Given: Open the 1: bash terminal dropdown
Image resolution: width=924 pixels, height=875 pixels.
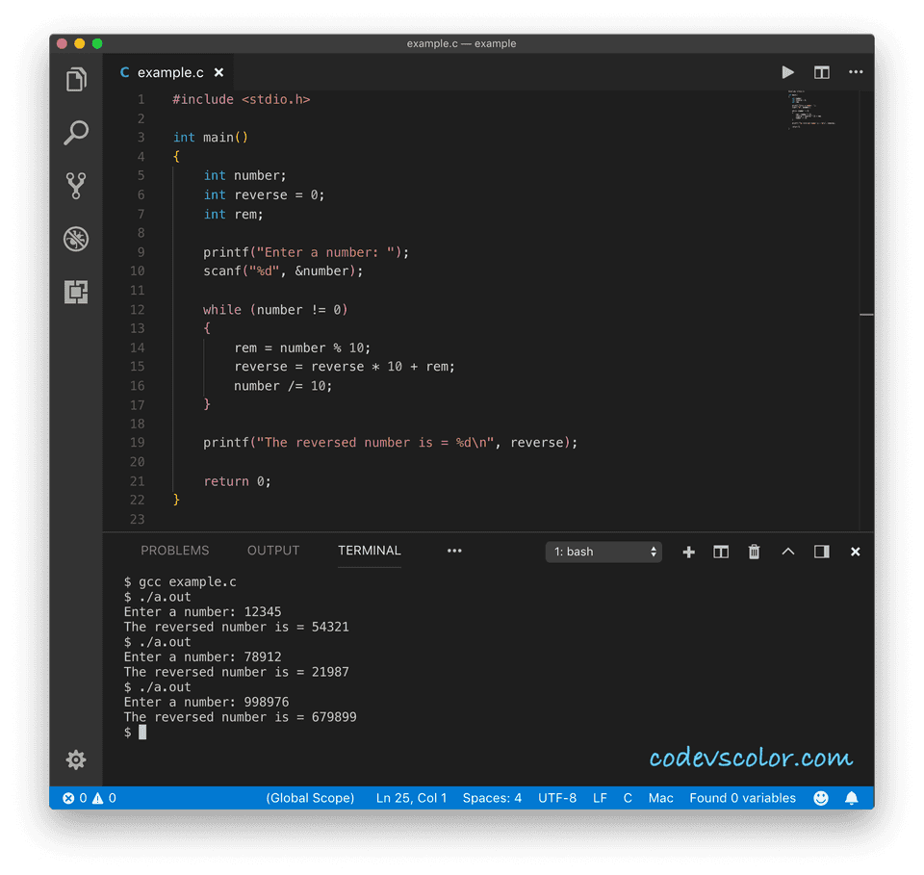Looking at the screenshot, I should [x=603, y=552].
